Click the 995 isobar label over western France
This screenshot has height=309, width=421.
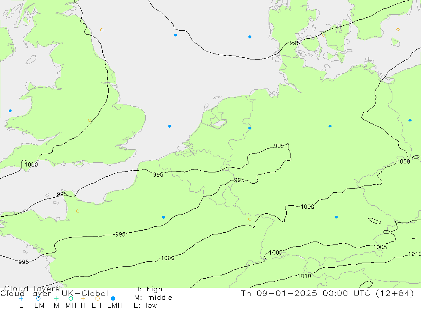120,234
